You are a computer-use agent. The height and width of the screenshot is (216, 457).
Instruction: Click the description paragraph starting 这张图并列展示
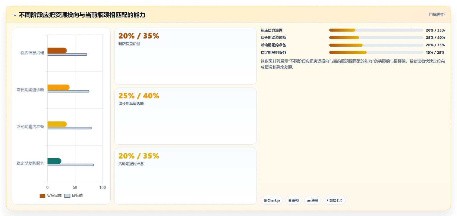coord(352,64)
